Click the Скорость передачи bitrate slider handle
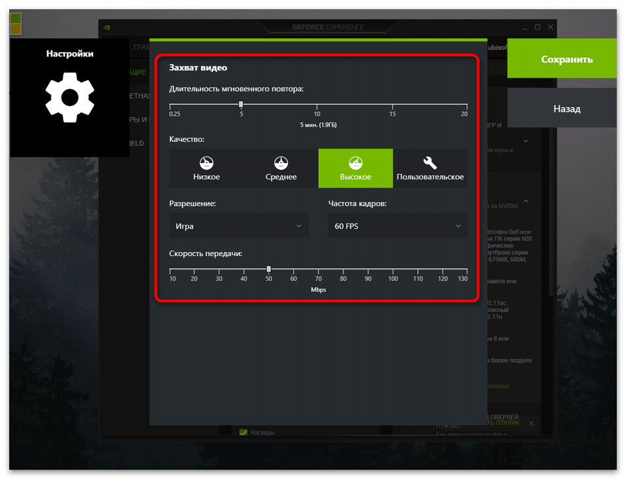The width and height of the screenshot is (626, 479). pos(269,268)
